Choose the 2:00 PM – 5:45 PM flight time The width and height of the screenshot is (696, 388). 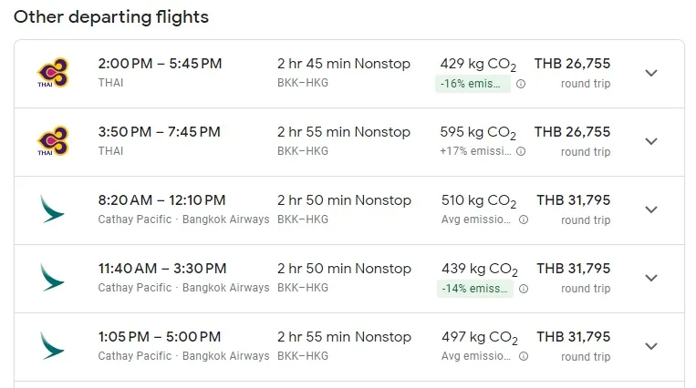[160, 64]
